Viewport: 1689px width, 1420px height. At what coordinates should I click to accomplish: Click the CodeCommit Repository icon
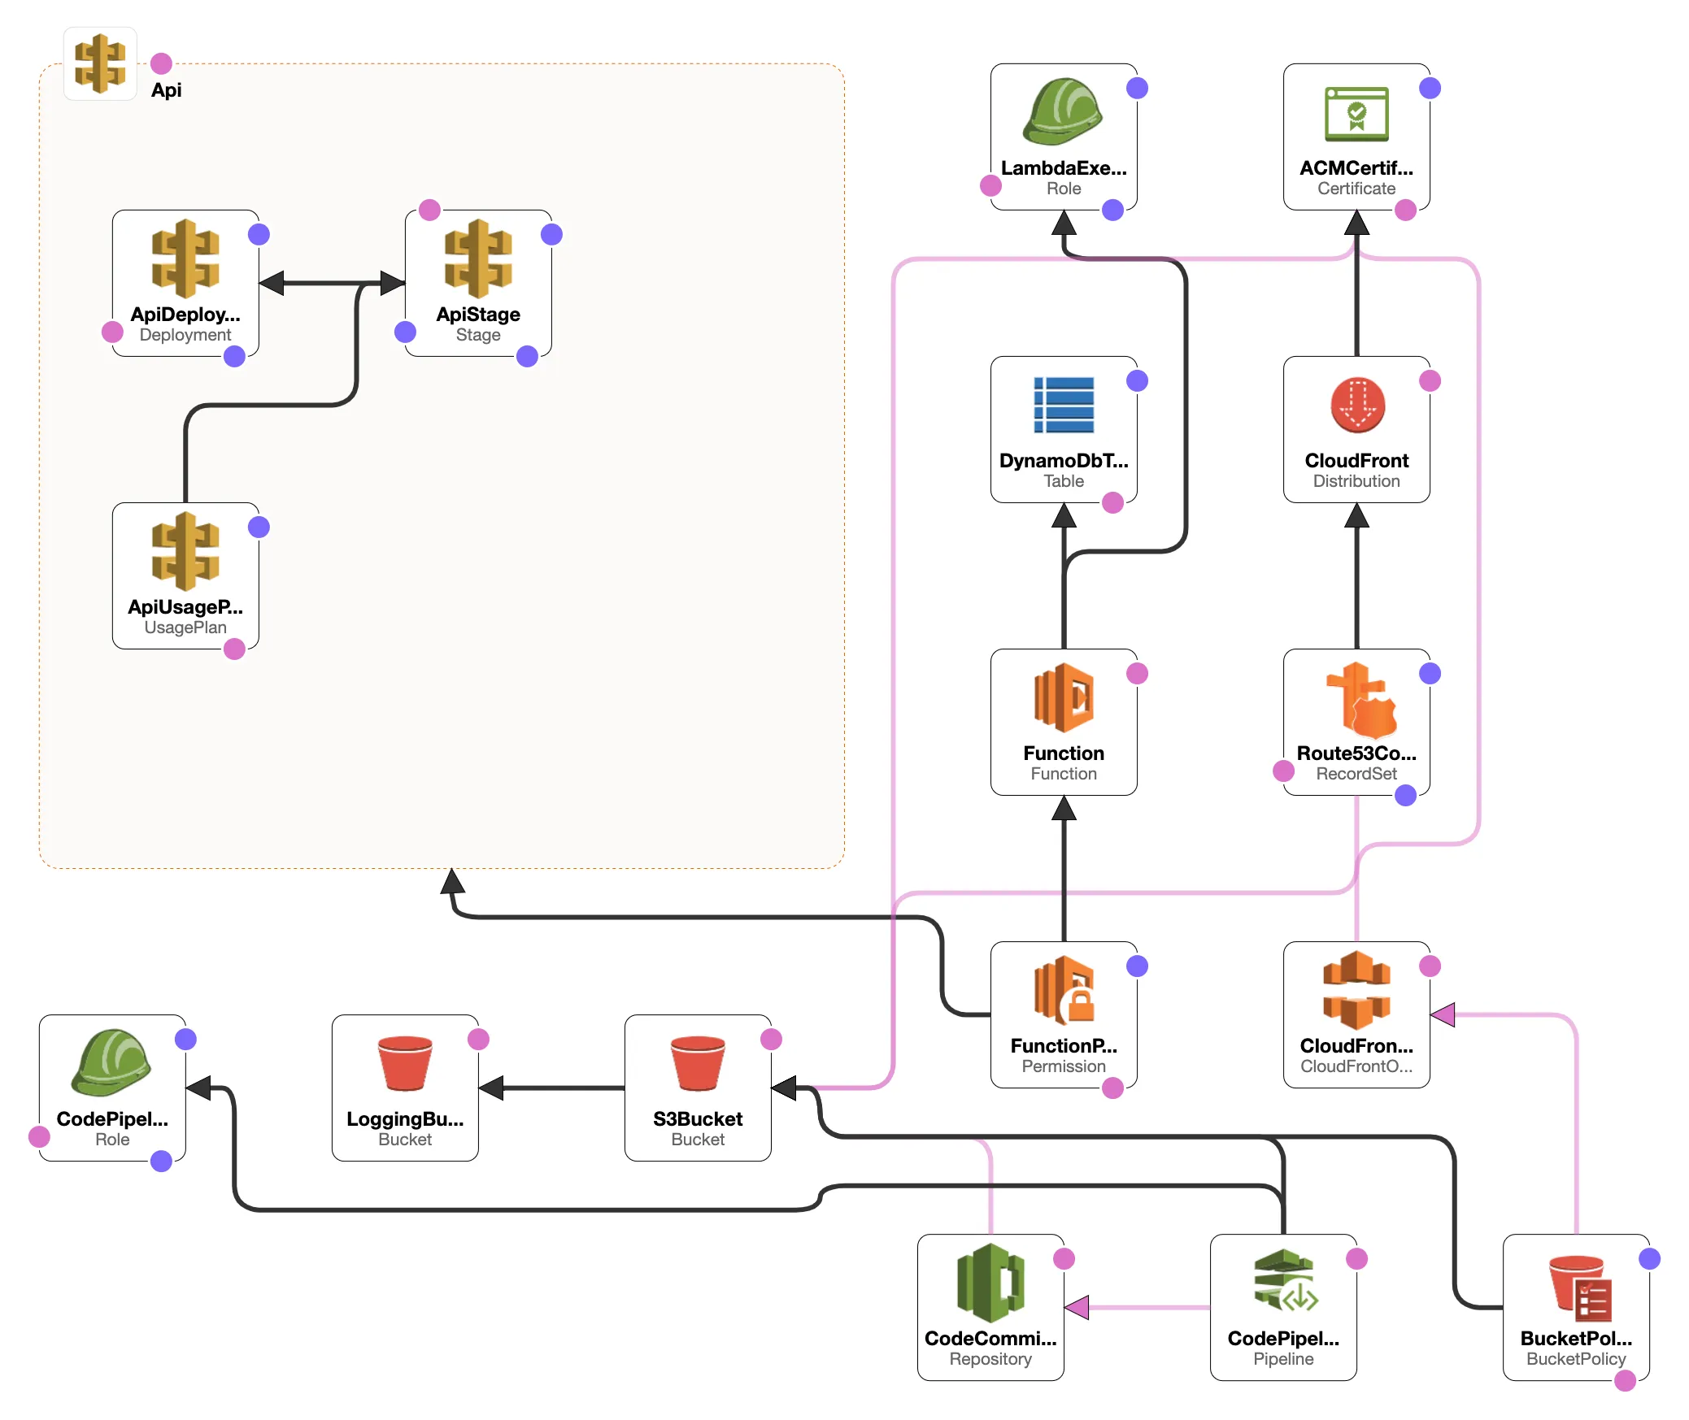point(990,1283)
